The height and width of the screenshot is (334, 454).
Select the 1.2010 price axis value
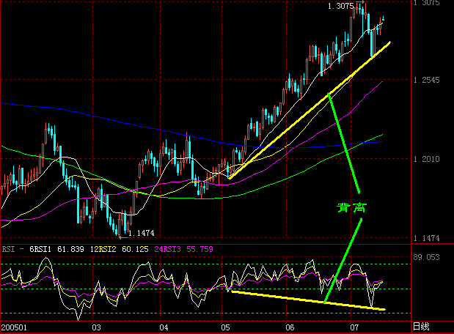tap(426, 159)
